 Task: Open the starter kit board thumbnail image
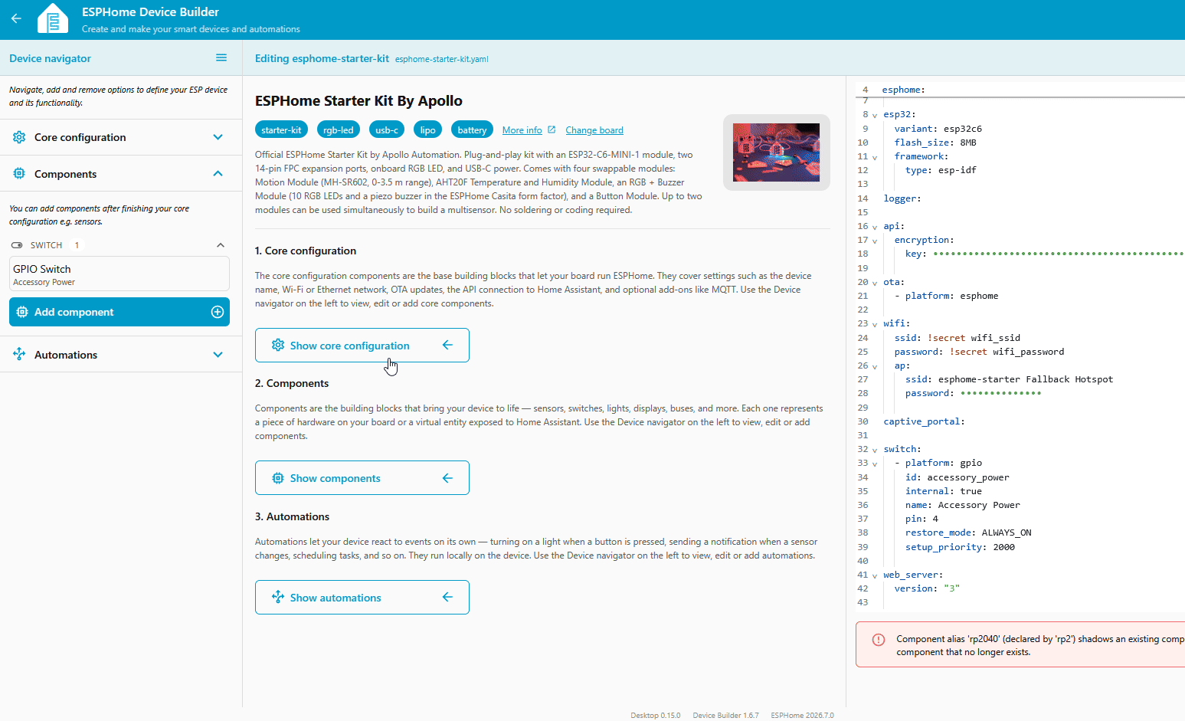click(777, 152)
